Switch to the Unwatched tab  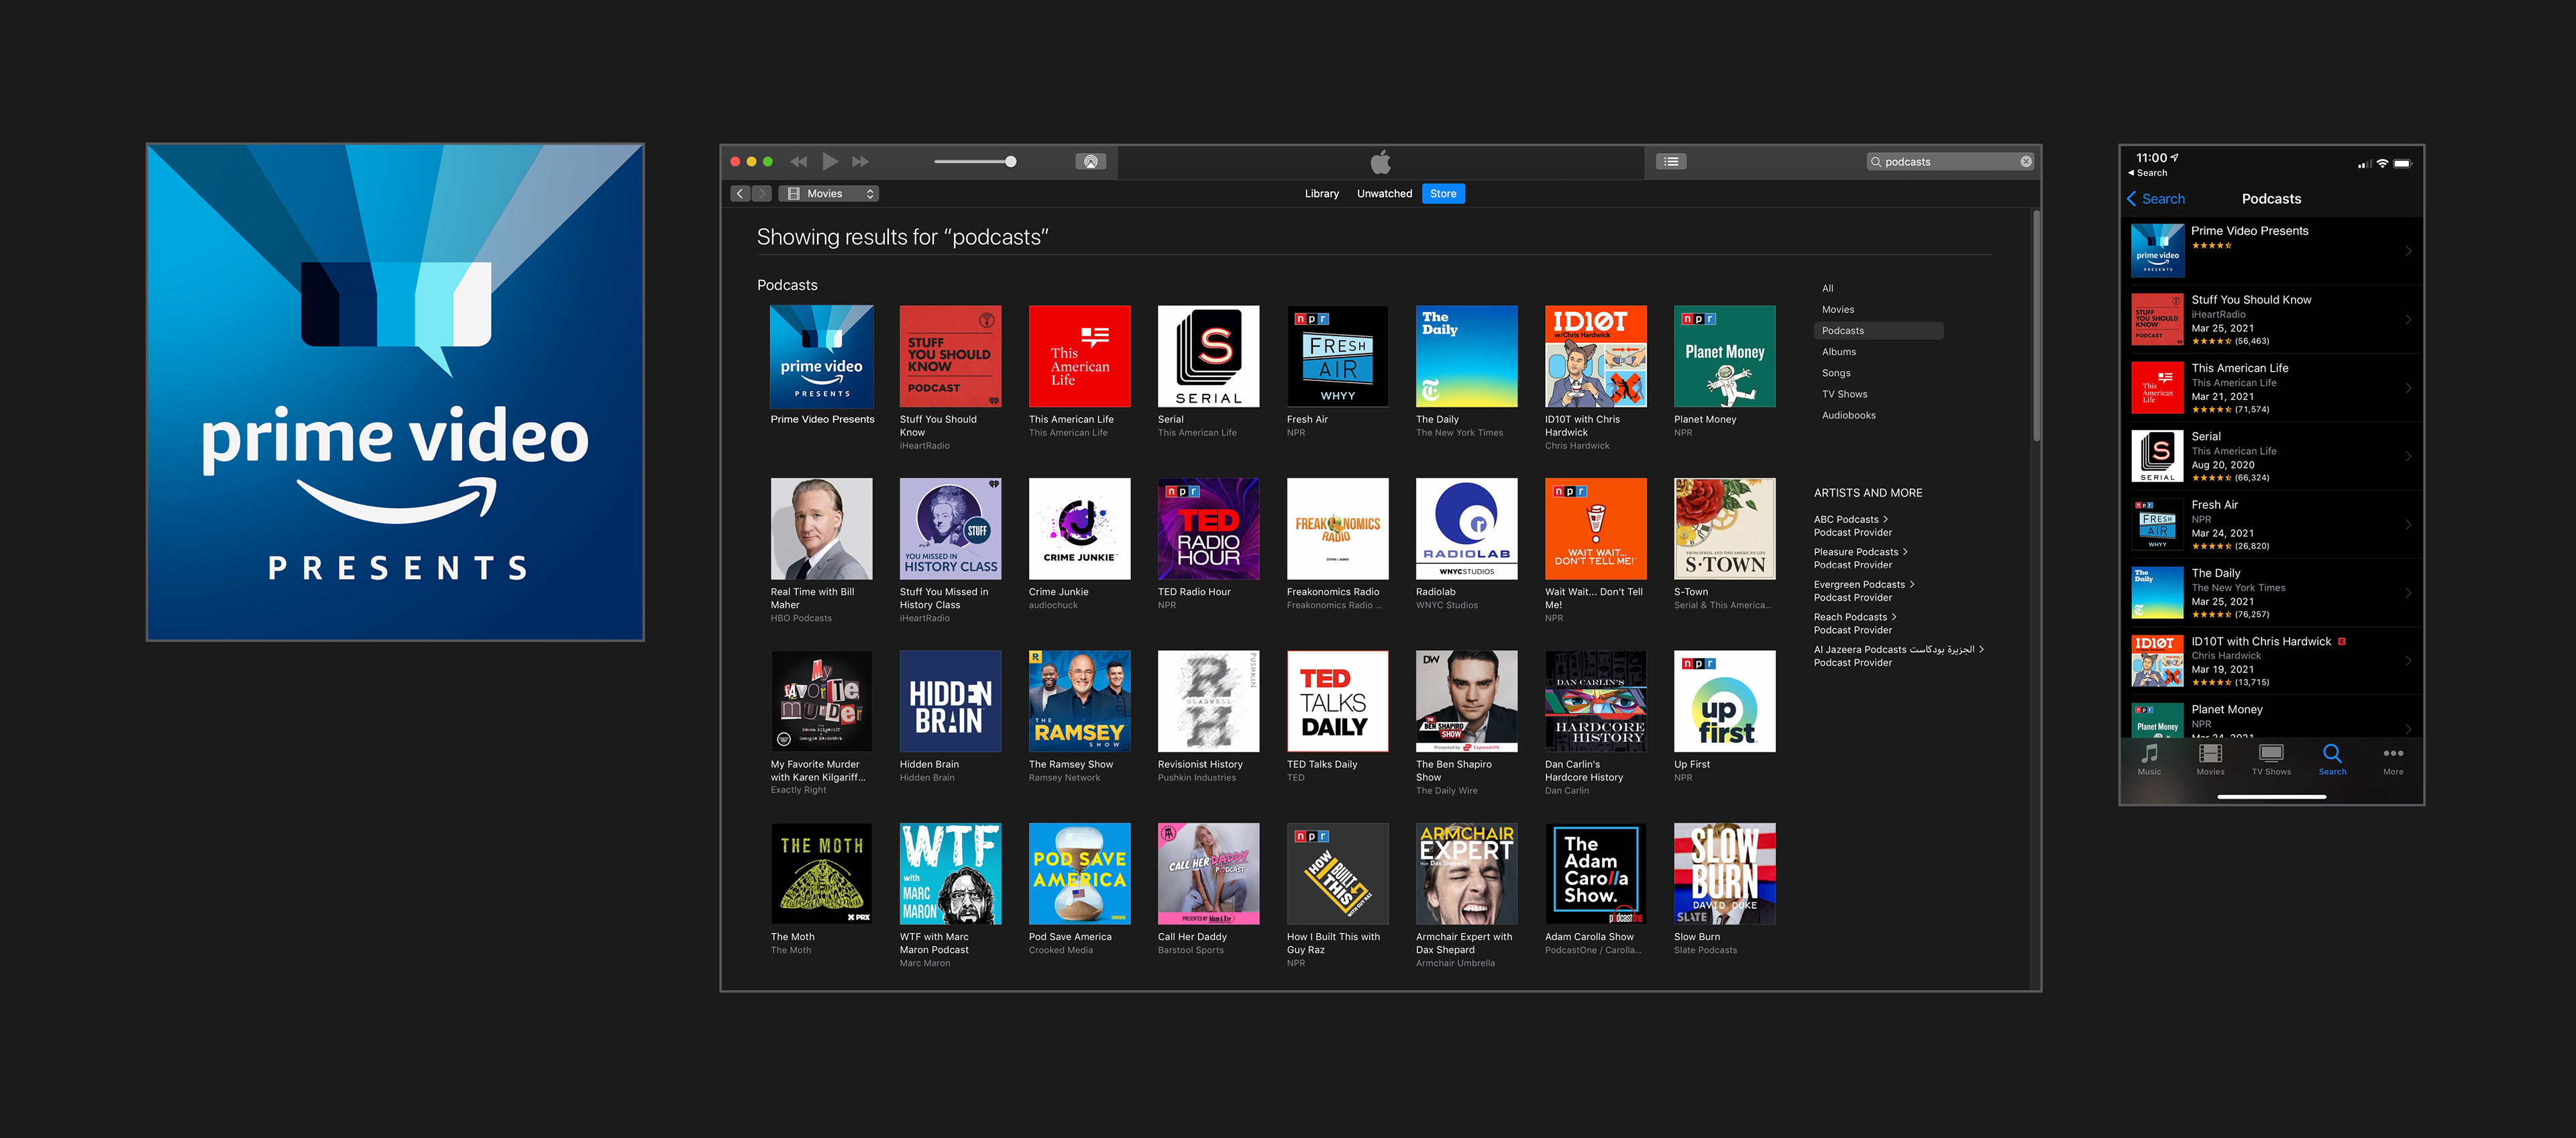1384,193
